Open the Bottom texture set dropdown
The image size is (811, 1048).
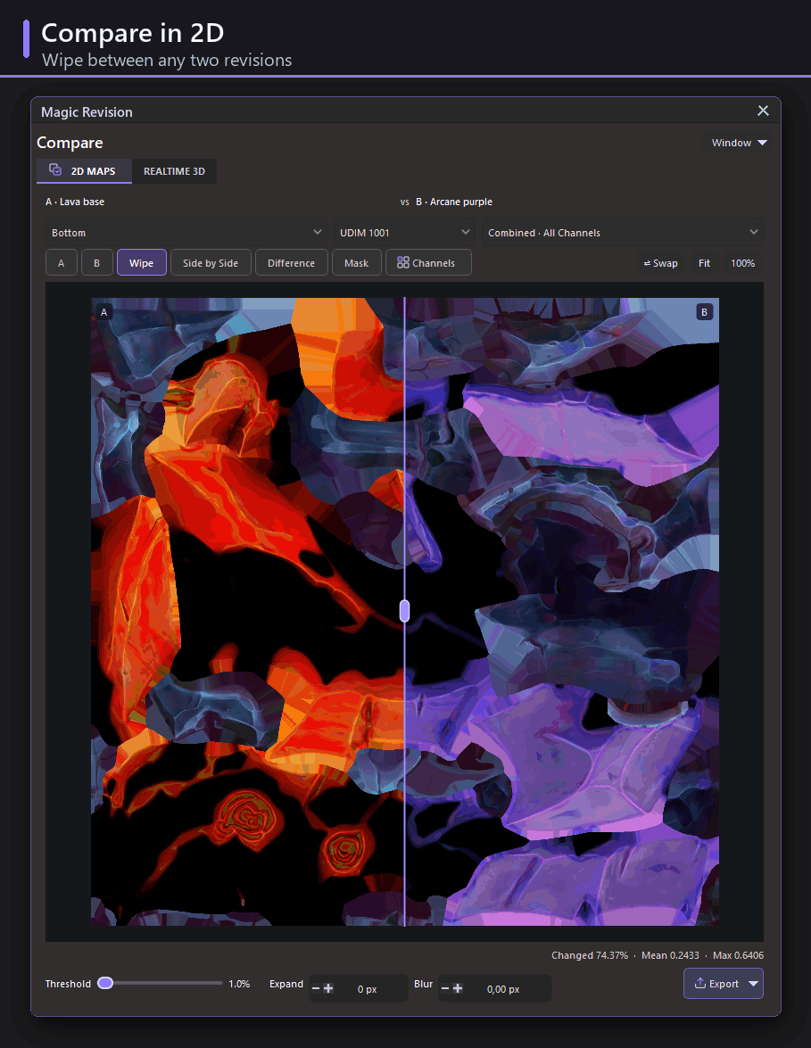tap(186, 233)
